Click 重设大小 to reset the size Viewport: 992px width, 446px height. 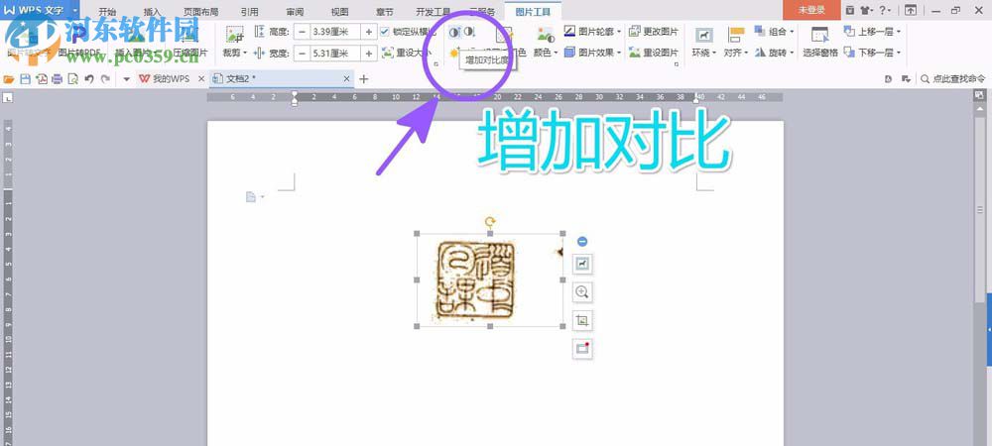click(408, 54)
